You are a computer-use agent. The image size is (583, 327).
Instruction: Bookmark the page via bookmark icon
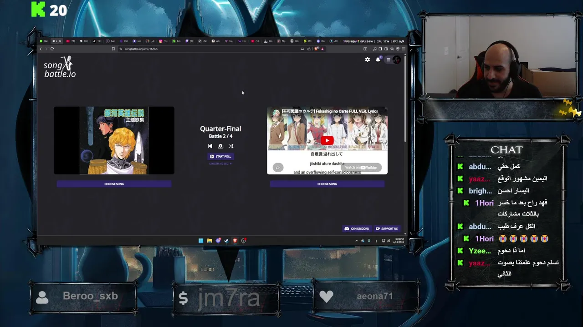[x=113, y=49]
